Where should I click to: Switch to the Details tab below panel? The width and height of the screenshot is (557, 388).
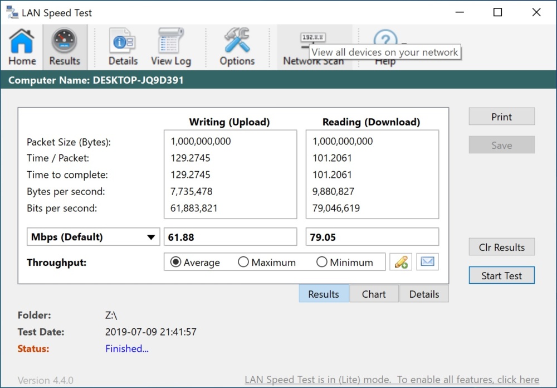pyautogui.click(x=424, y=294)
